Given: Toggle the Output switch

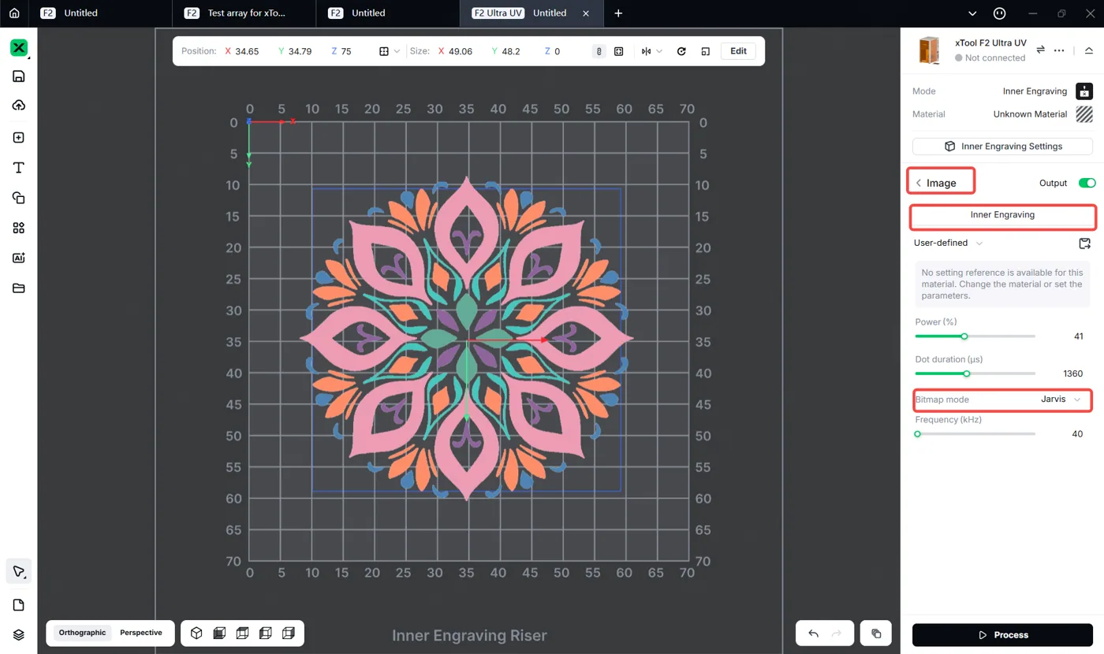Looking at the screenshot, I should coord(1087,183).
